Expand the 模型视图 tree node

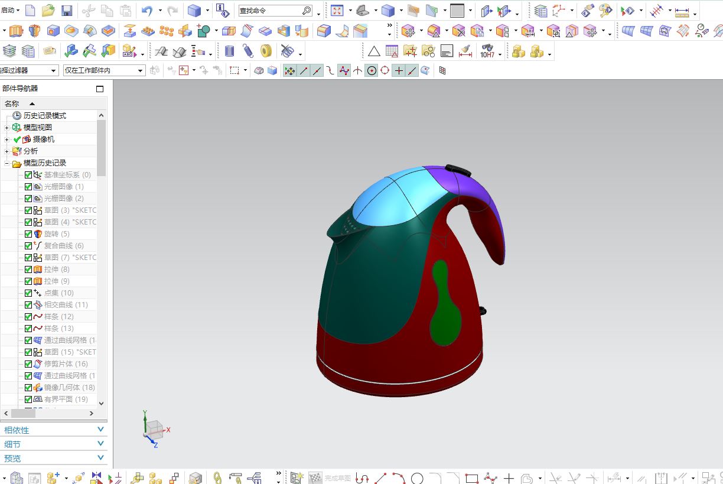pos(7,128)
